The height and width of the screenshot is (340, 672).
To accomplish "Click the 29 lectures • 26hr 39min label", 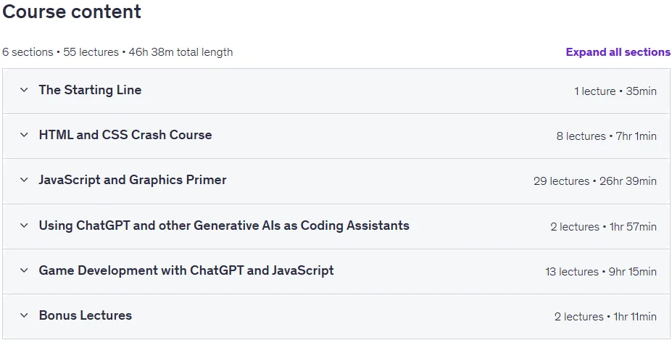I will 595,181.
